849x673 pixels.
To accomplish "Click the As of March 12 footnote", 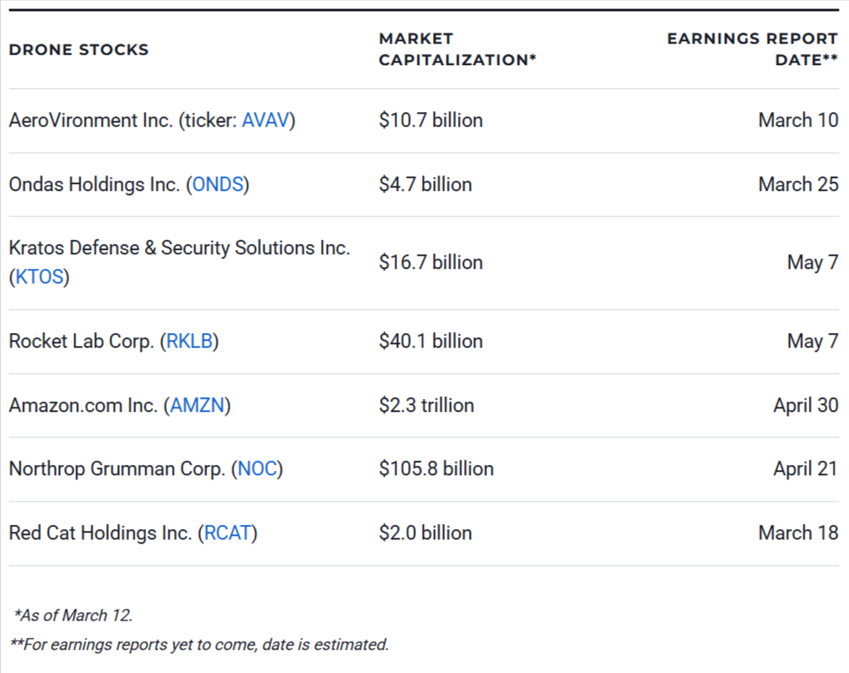I will tap(75, 614).
